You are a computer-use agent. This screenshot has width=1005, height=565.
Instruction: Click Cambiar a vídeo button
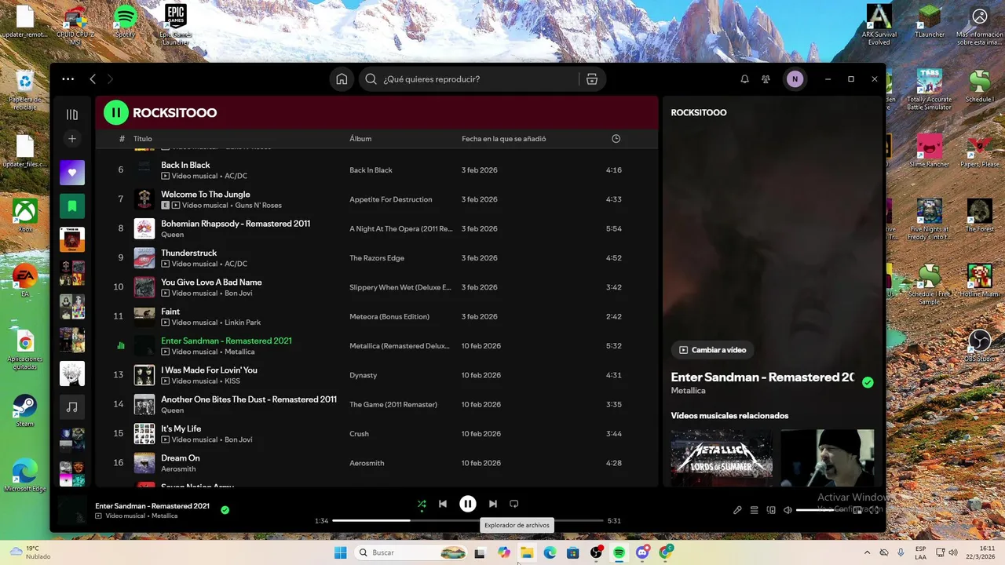[x=712, y=350]
